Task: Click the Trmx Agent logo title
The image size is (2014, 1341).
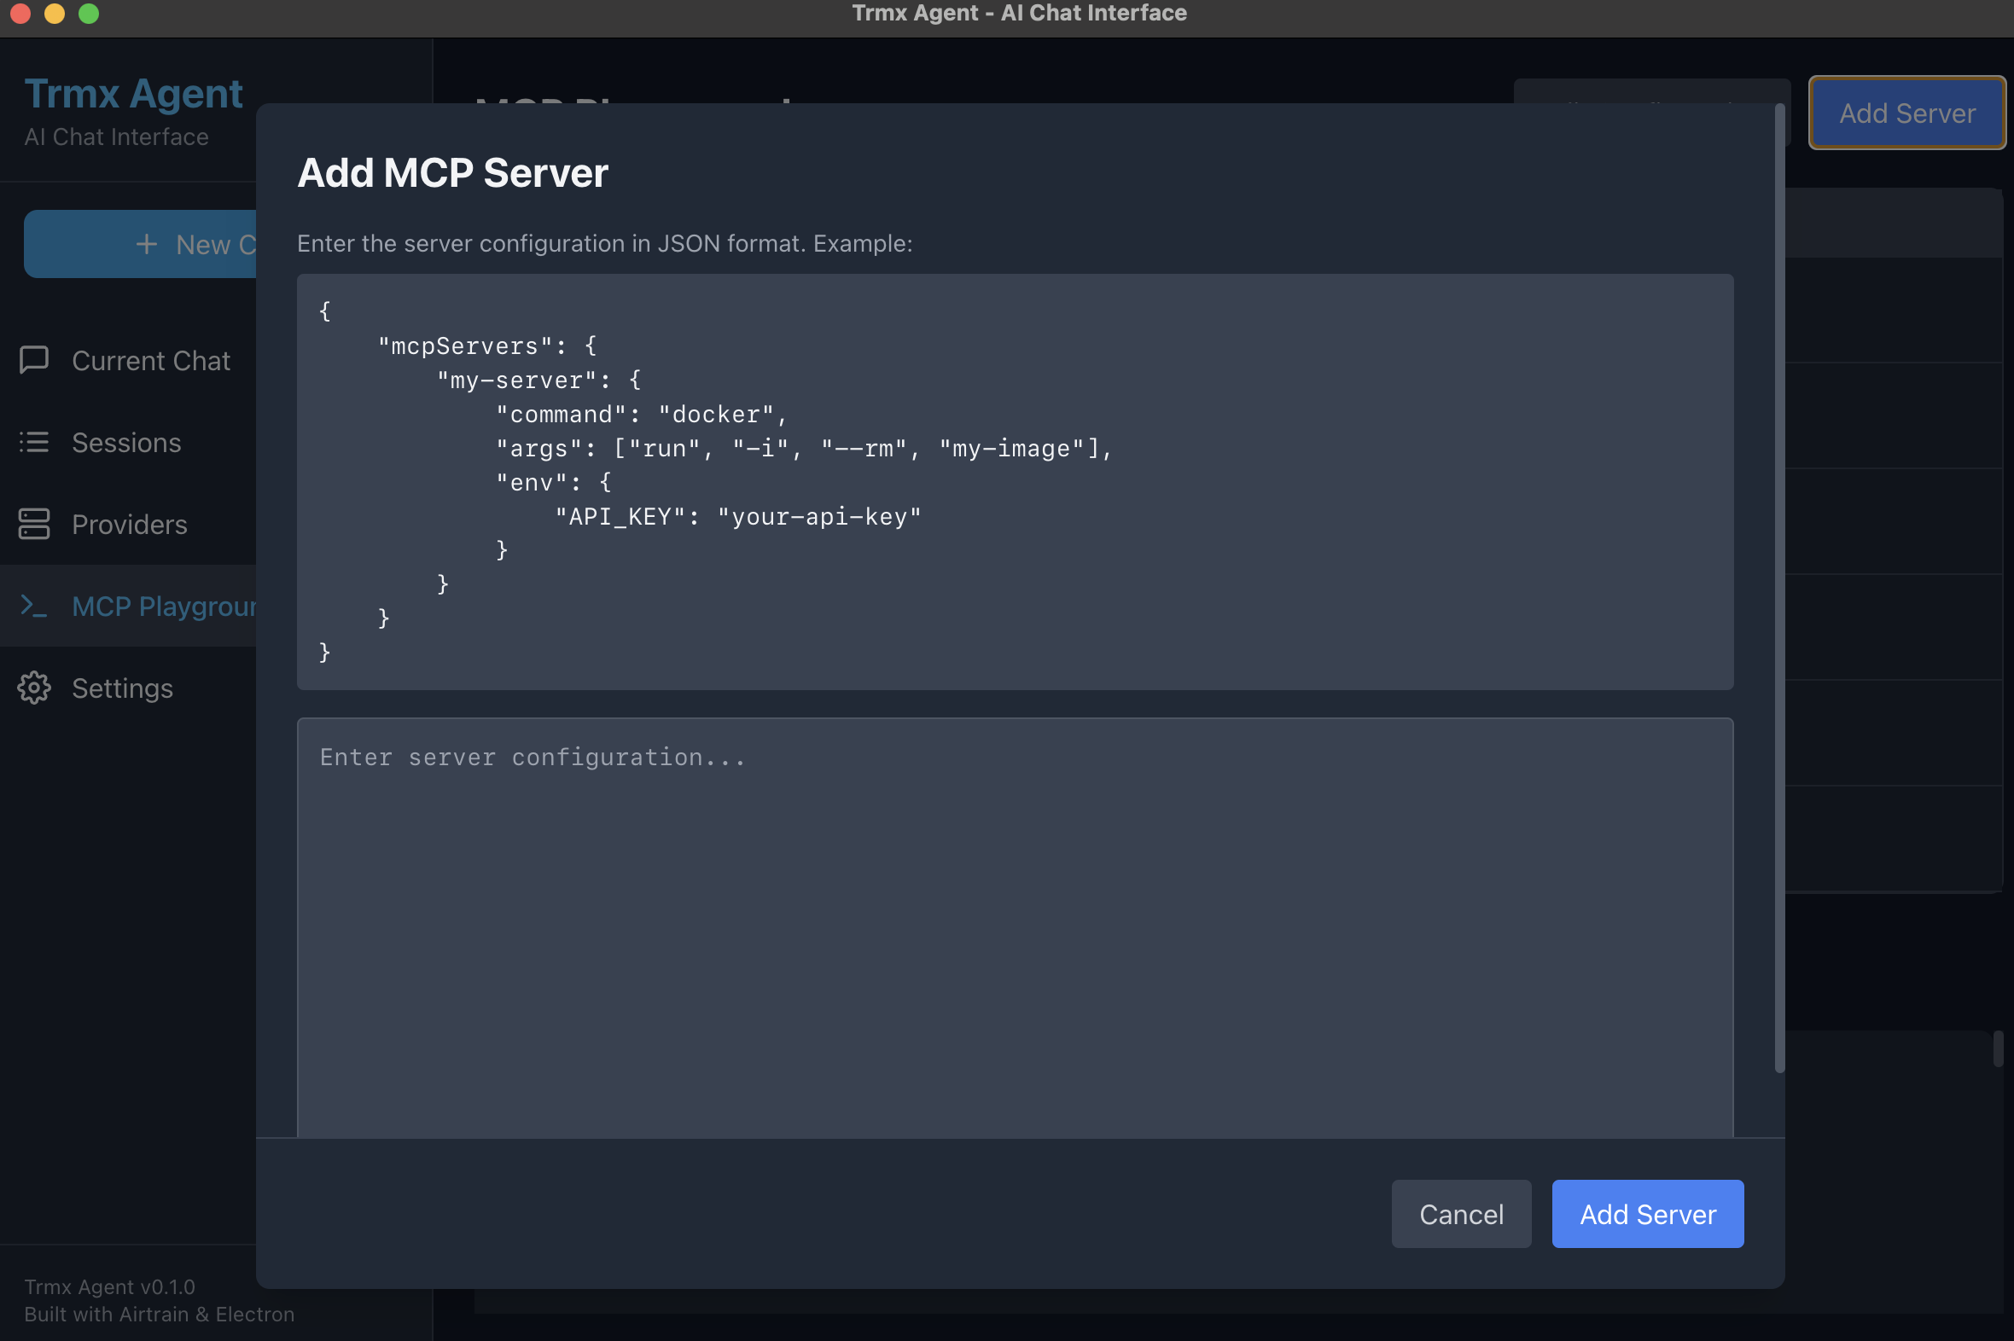Action: tap(133, 93)
